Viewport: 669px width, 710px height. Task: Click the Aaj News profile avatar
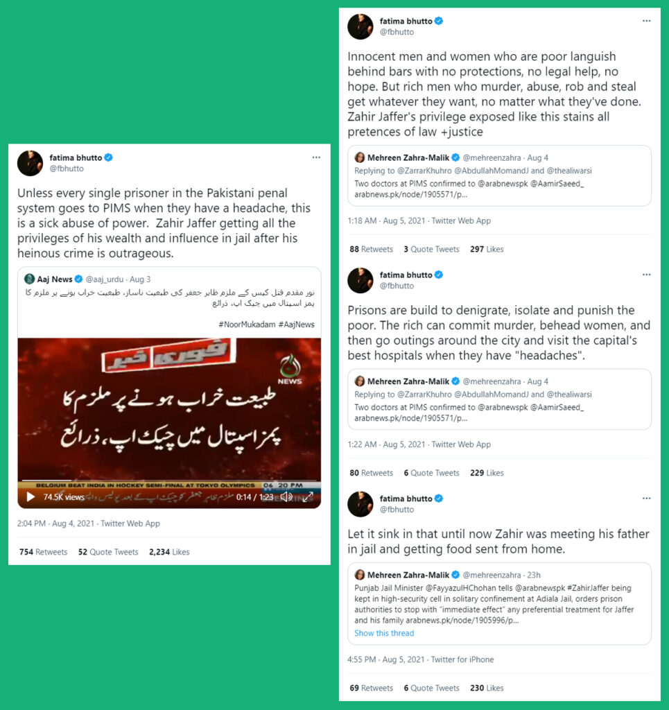click(29, 279)
